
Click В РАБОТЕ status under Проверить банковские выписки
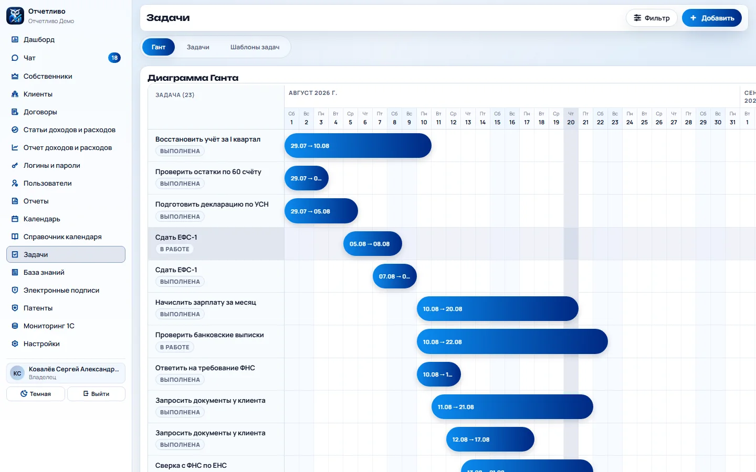[175, 347]
